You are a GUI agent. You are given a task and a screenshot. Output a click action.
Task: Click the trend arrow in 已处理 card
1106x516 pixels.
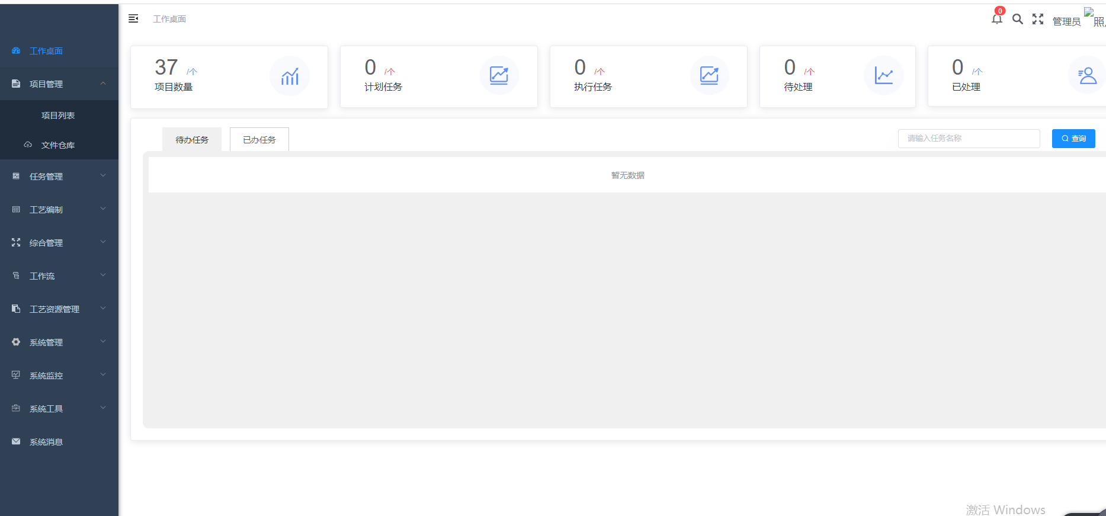point(977,72)
